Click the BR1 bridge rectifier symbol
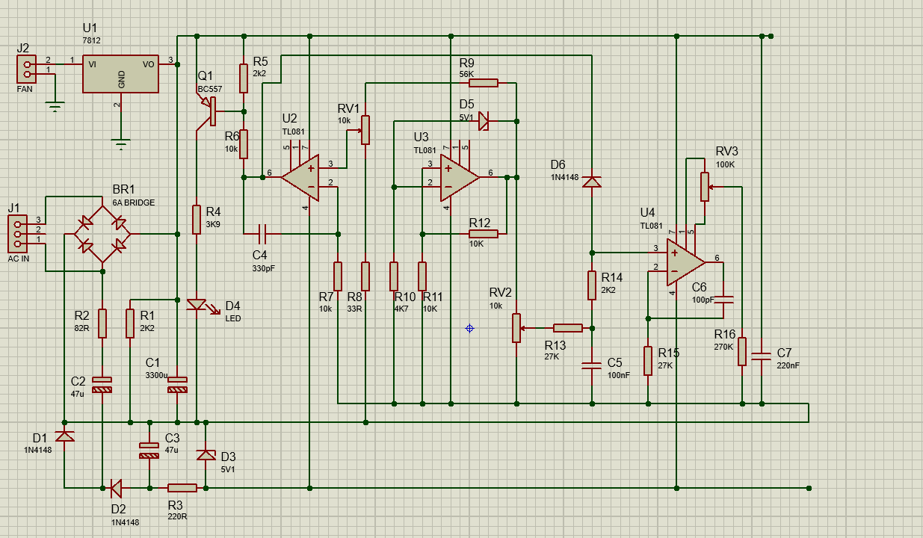The height and width of the screenshot is (538, 923). [102, 234]
